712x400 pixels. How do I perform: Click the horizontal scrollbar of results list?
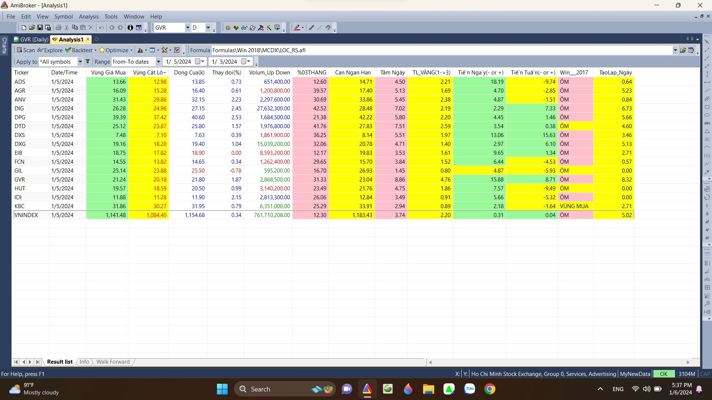pyautogui.click(x=559, y=362)
